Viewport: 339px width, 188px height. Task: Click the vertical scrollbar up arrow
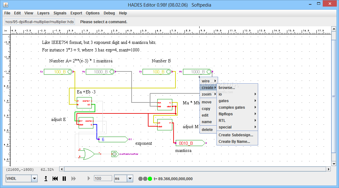coord(334,29)
